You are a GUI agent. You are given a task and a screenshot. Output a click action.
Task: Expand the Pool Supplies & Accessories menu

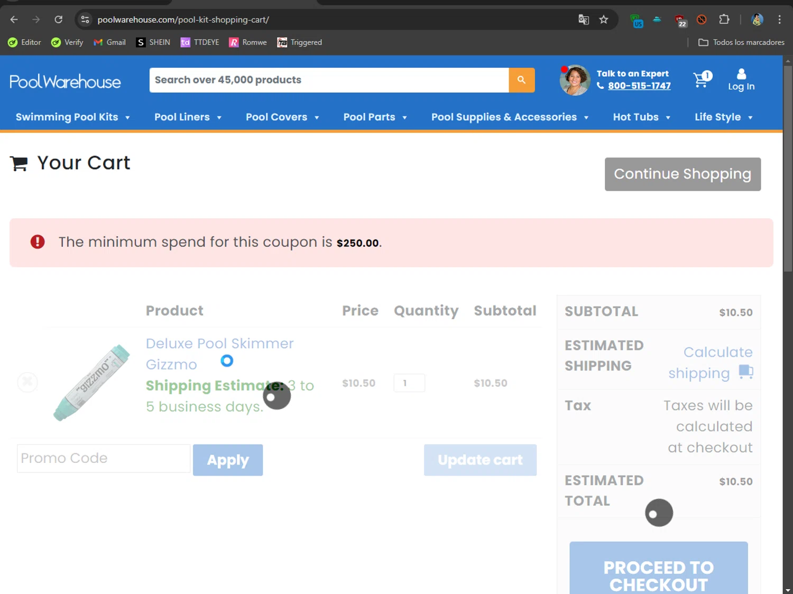point(510,117)
